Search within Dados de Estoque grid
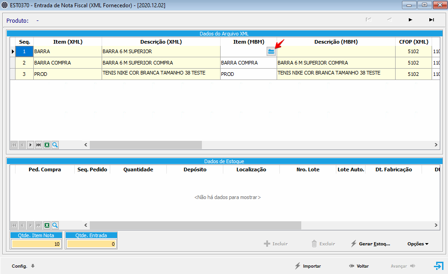Image resolution: width=448 pixels, height=274 pixels. point(55,225)
